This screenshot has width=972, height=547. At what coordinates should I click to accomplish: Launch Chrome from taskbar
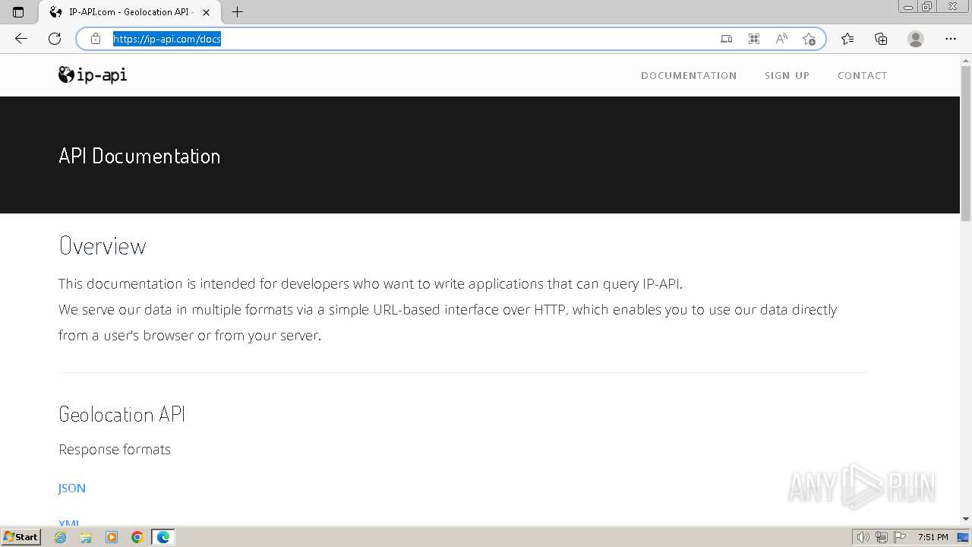pos(137,537)
